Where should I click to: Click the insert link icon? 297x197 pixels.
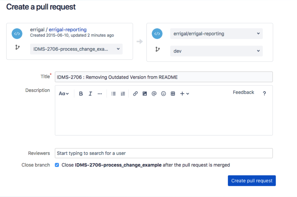pyautogui.click(x=135, y=94)
